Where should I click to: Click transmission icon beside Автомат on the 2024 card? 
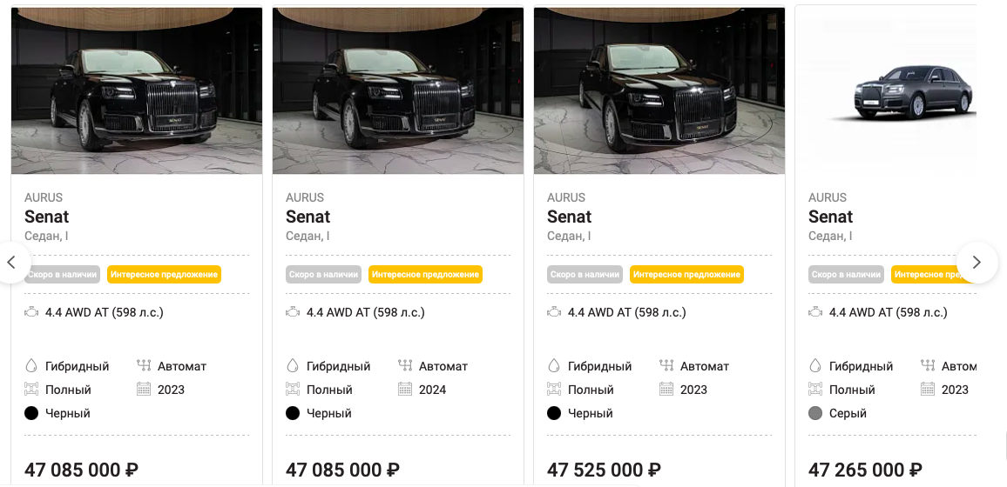(x=405, y=366)
